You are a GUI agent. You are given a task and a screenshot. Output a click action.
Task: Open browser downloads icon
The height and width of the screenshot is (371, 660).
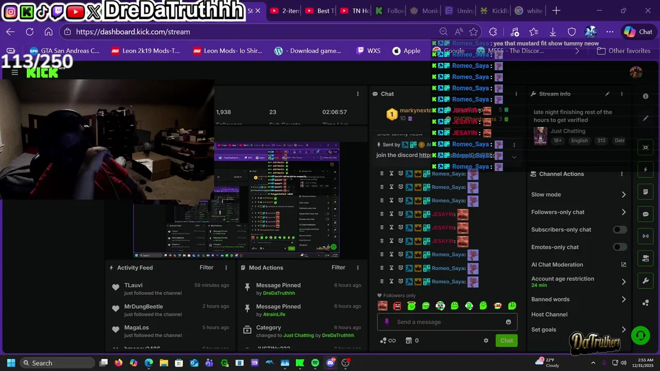pos(553,31)
